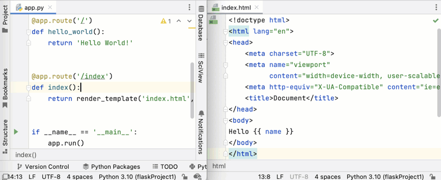
Task: Change 4 spaces indent in app.py status bar
Action: click(80, 176)
